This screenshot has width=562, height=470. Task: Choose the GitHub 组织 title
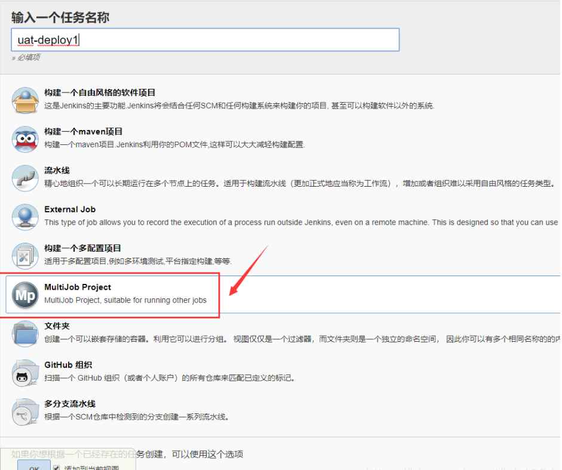68,365
